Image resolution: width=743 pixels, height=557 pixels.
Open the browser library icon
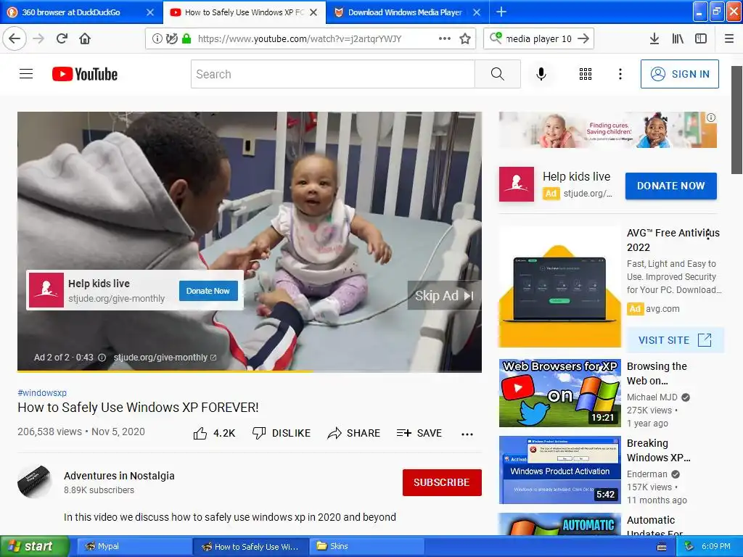(678, 38)
